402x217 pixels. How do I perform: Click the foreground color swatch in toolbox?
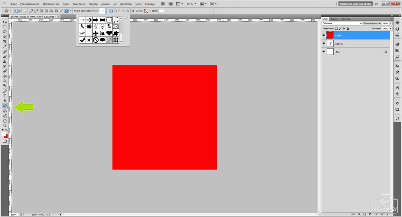pyautogui.click(x=4, y=134)
